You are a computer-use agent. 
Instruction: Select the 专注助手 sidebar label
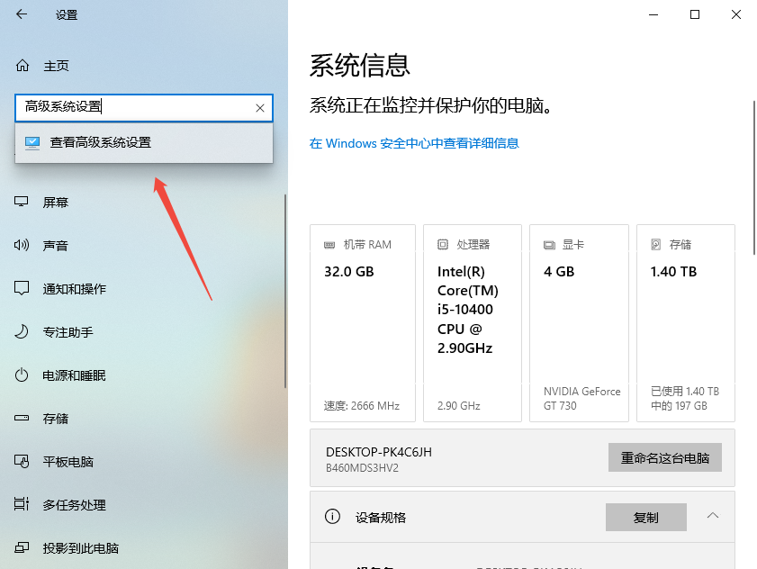point(68,332)
